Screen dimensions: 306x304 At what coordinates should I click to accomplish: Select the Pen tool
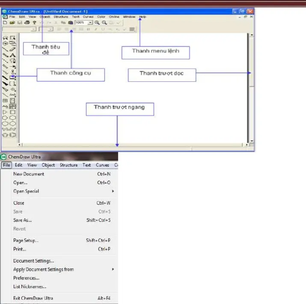click(x=13, y=61)
